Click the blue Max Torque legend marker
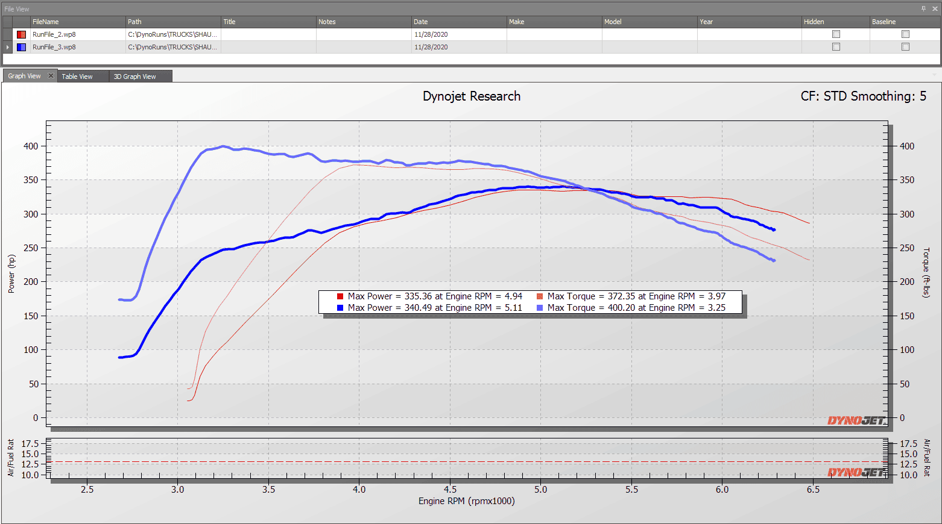Image resolution: width=942 pixels, height=524 pixels. coord(540,308)
